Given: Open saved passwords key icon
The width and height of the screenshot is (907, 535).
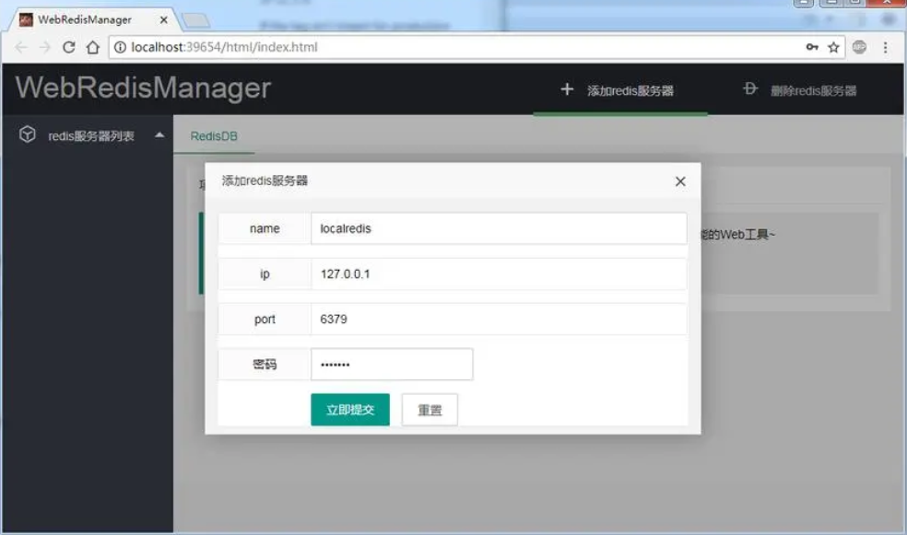Looking at the screenshot, I should (812, 47).
